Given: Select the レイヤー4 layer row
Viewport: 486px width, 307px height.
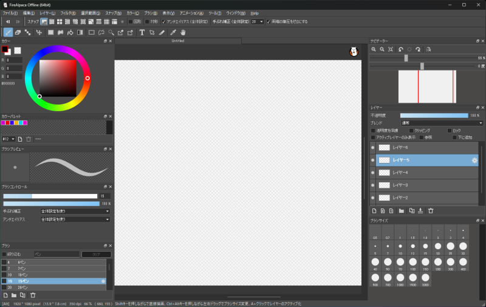Looking at the screenshot, I should tap(427, 173).
